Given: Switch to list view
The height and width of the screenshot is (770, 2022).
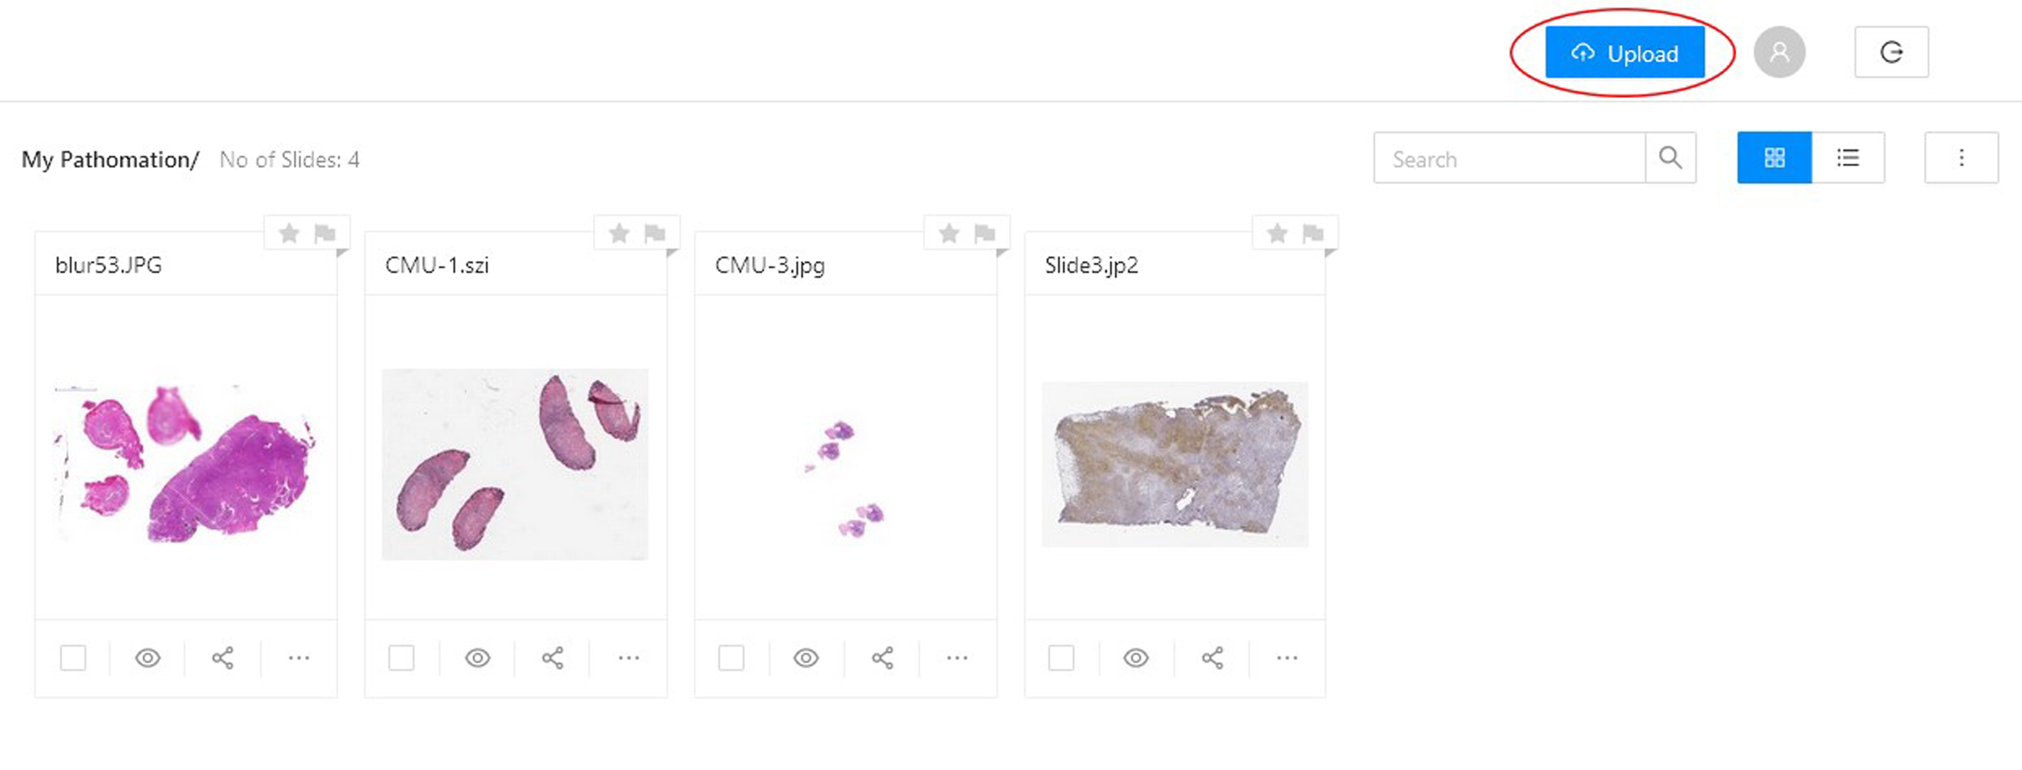Looking at the screenshot, I should pos(1848,158).
